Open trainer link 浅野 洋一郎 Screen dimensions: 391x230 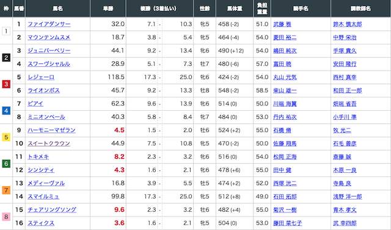point(348,197)
